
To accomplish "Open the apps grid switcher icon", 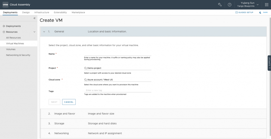I will coord(266,5).
